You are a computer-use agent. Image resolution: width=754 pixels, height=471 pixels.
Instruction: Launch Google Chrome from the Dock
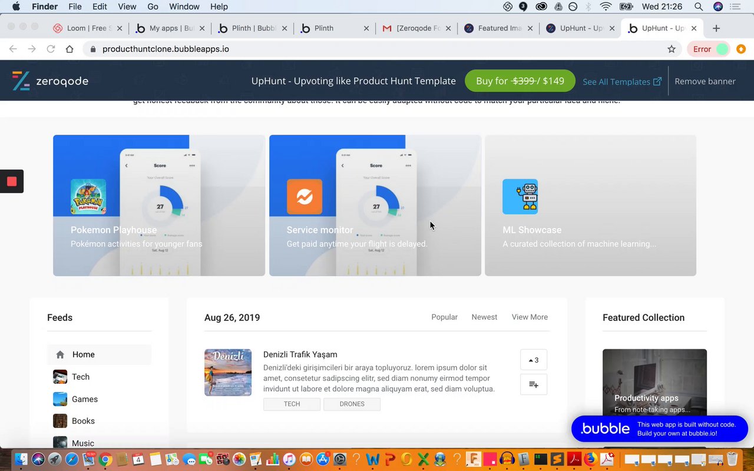(105, 459)
